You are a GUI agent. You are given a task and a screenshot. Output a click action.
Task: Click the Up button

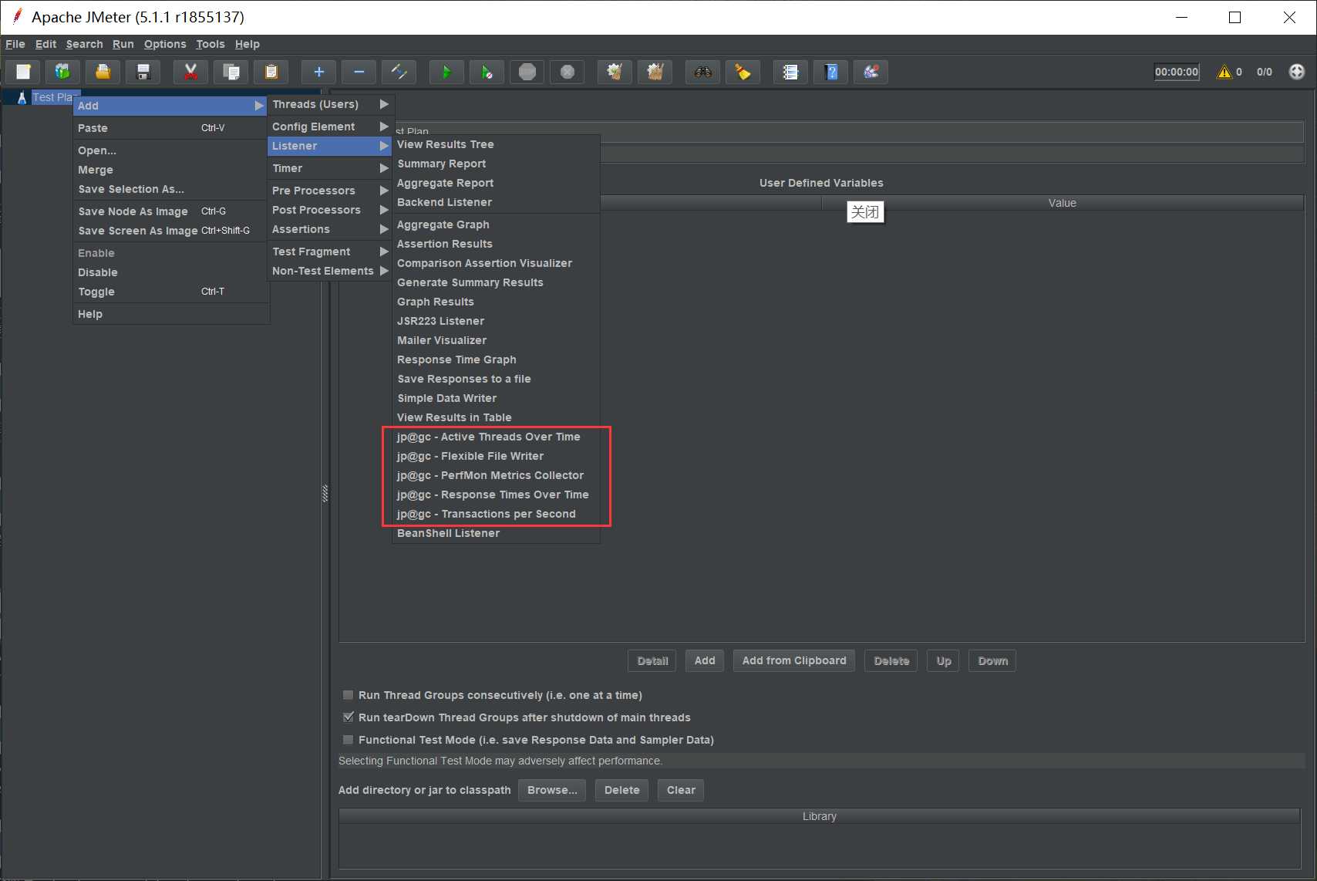pyautogui.click(x=944, y=661)
